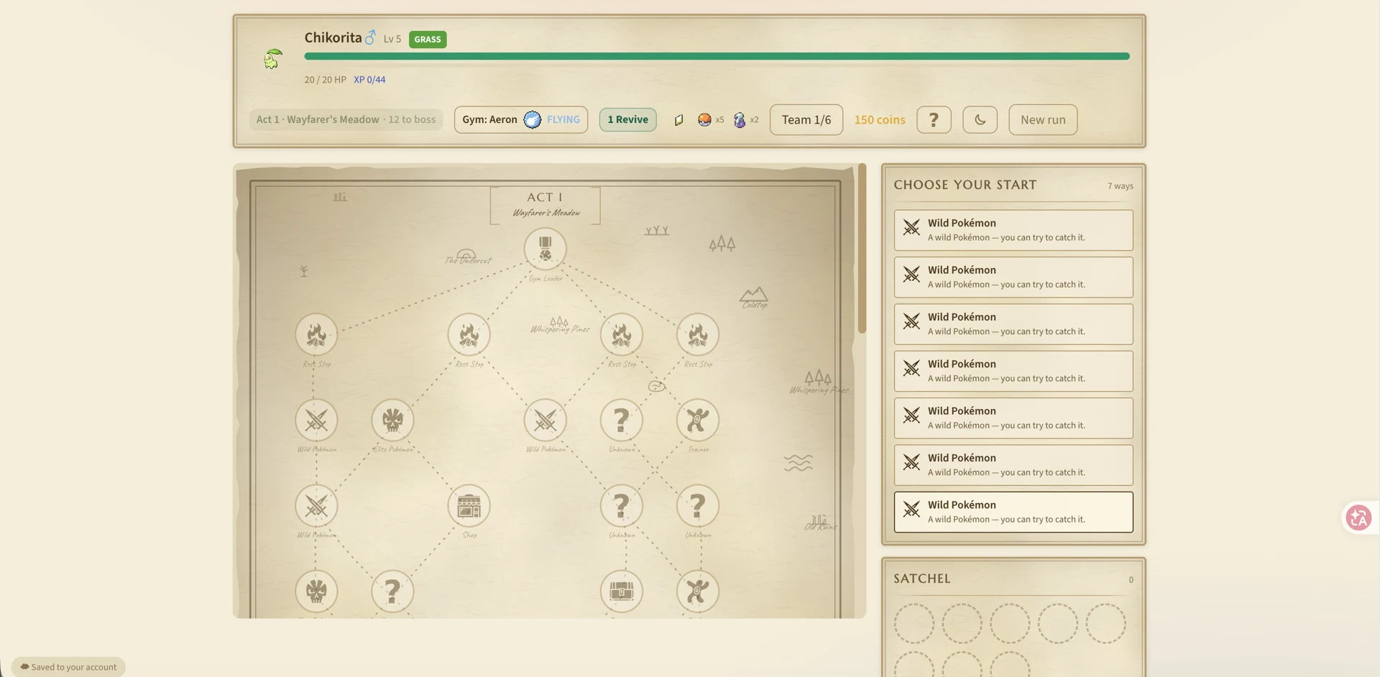
Task: Open the floating translate icon on the right edge
Action: tap(1358, 517)
